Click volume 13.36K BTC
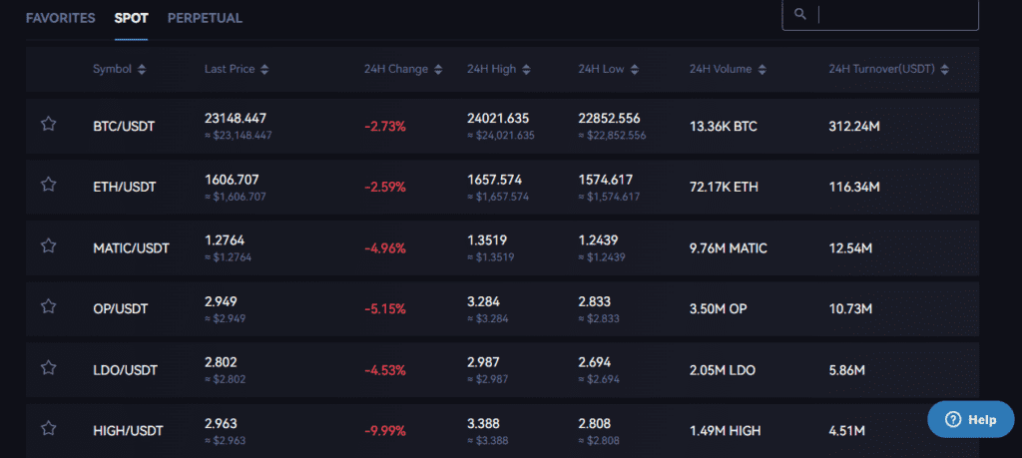Screen dimensions: 1022x458 [724, 127]
